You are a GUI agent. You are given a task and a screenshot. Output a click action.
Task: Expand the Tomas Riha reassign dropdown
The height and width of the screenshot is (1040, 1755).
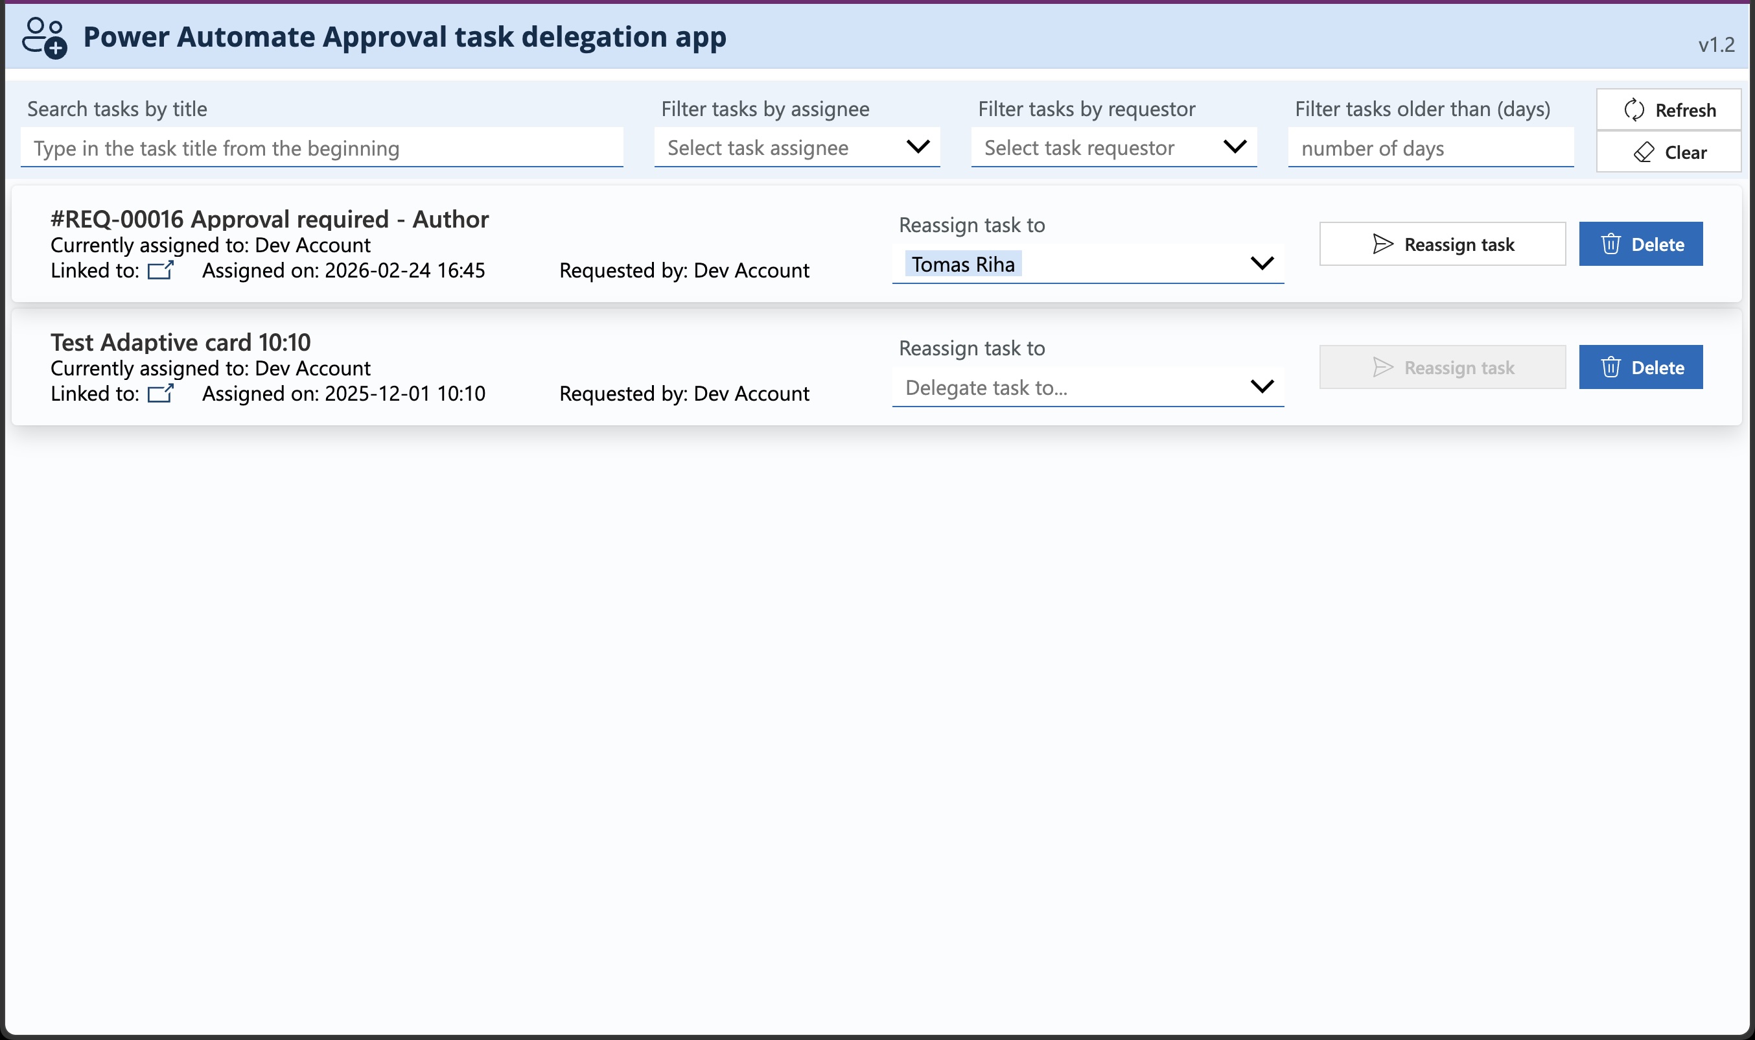[1262, 263]
